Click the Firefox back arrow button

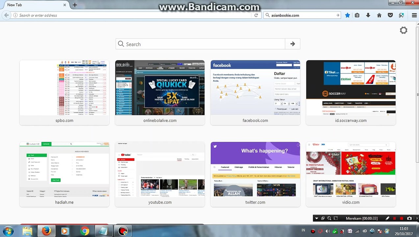6,15
